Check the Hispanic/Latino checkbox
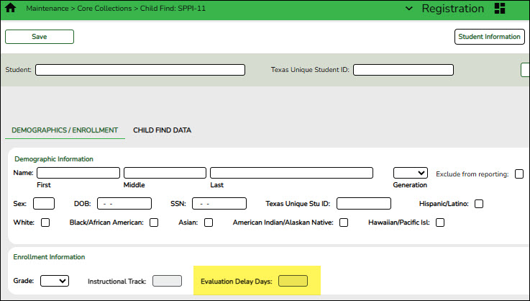This screenshot has width=530, height=301. [479, 204]
